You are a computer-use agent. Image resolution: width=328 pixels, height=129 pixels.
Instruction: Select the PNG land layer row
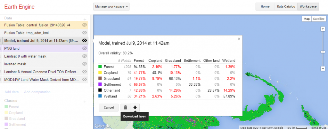click(44, 48)
